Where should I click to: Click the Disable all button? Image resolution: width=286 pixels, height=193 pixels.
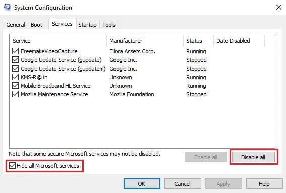pos(253,157)
